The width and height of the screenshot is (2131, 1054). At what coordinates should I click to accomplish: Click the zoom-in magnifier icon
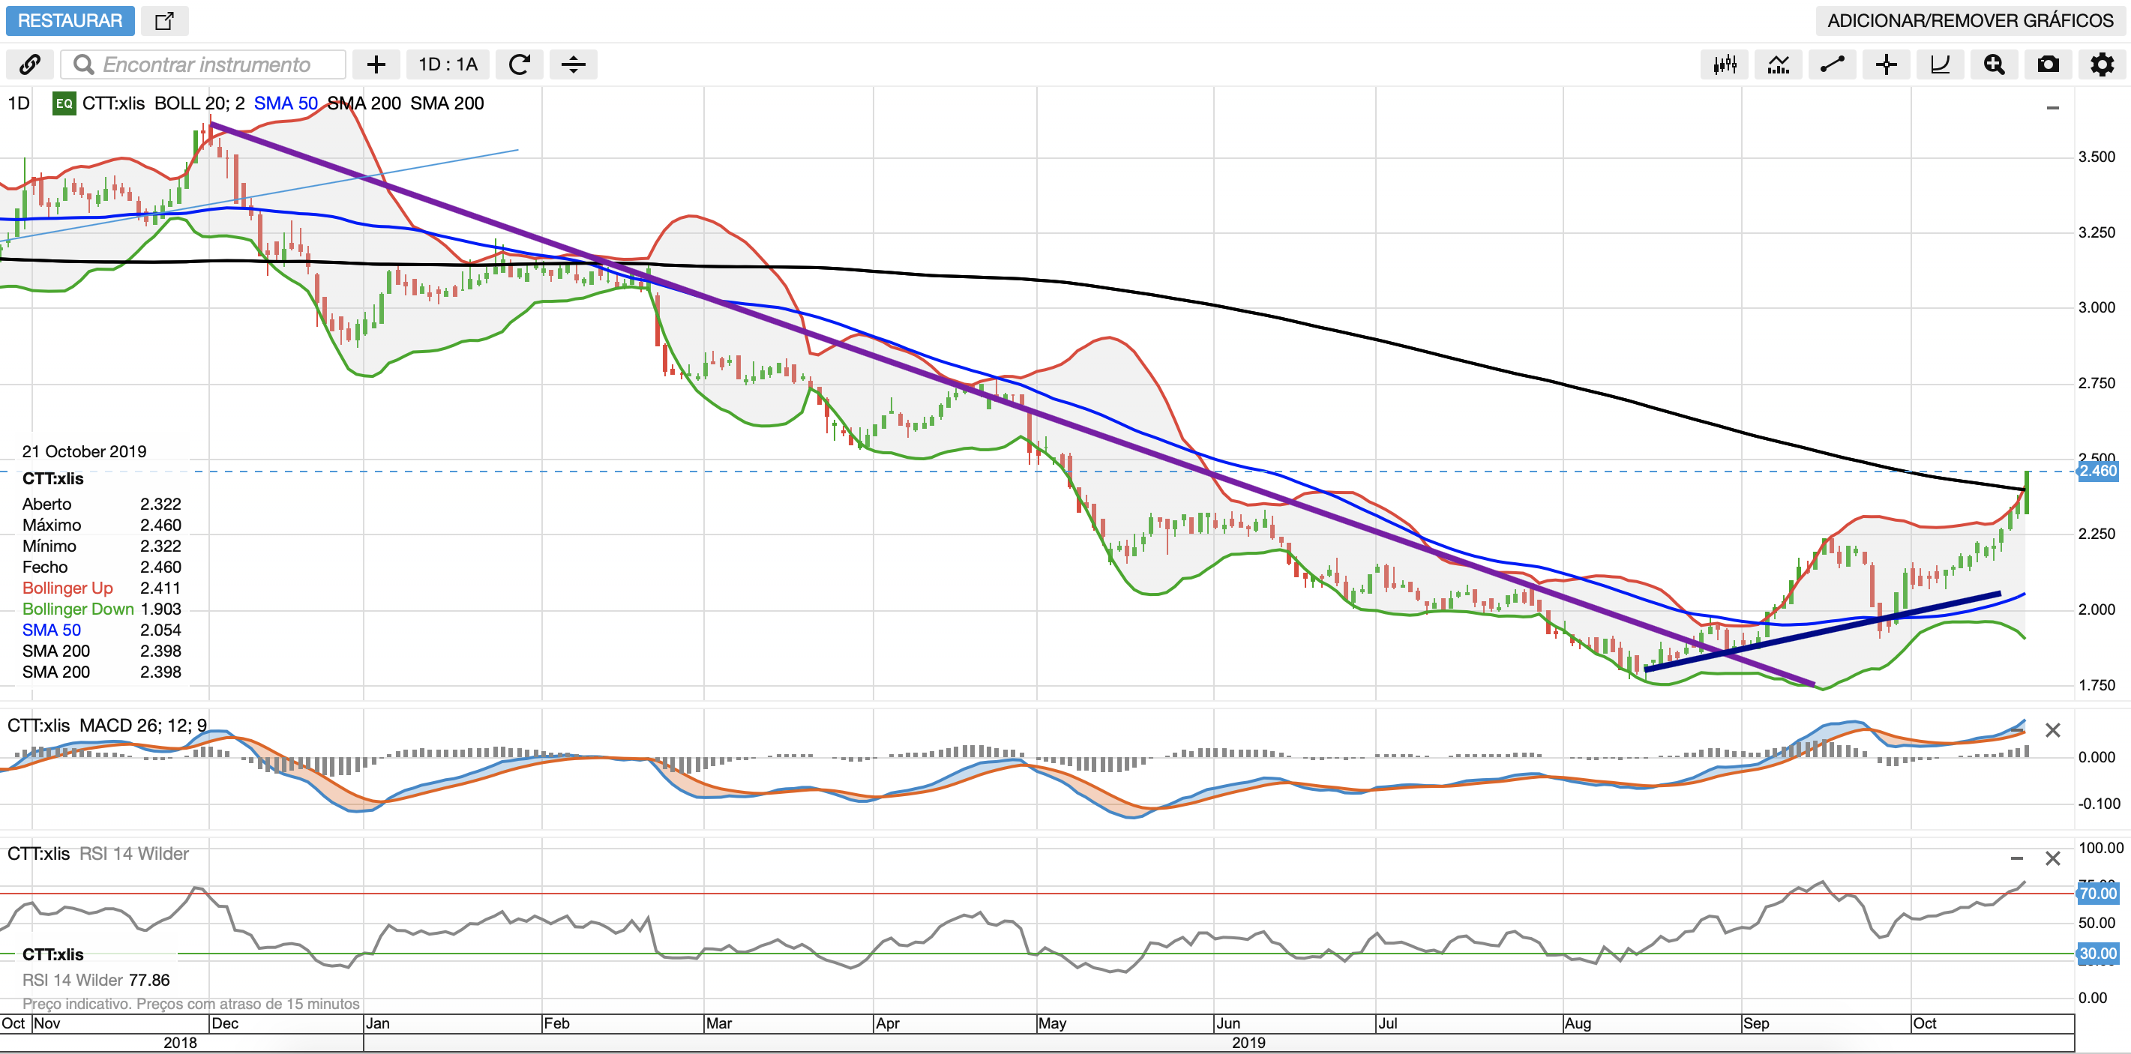[x=1994, y=64]
